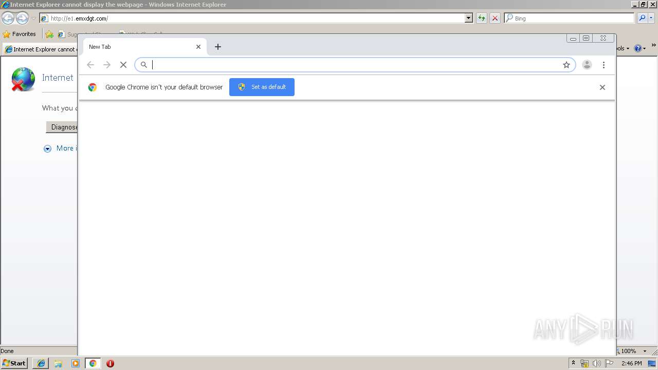Viewport: 658px width, 370px height.
Task: Expand the IE command bar overflow chevrons
Action: pyautogui.click(x=654, y=46)
